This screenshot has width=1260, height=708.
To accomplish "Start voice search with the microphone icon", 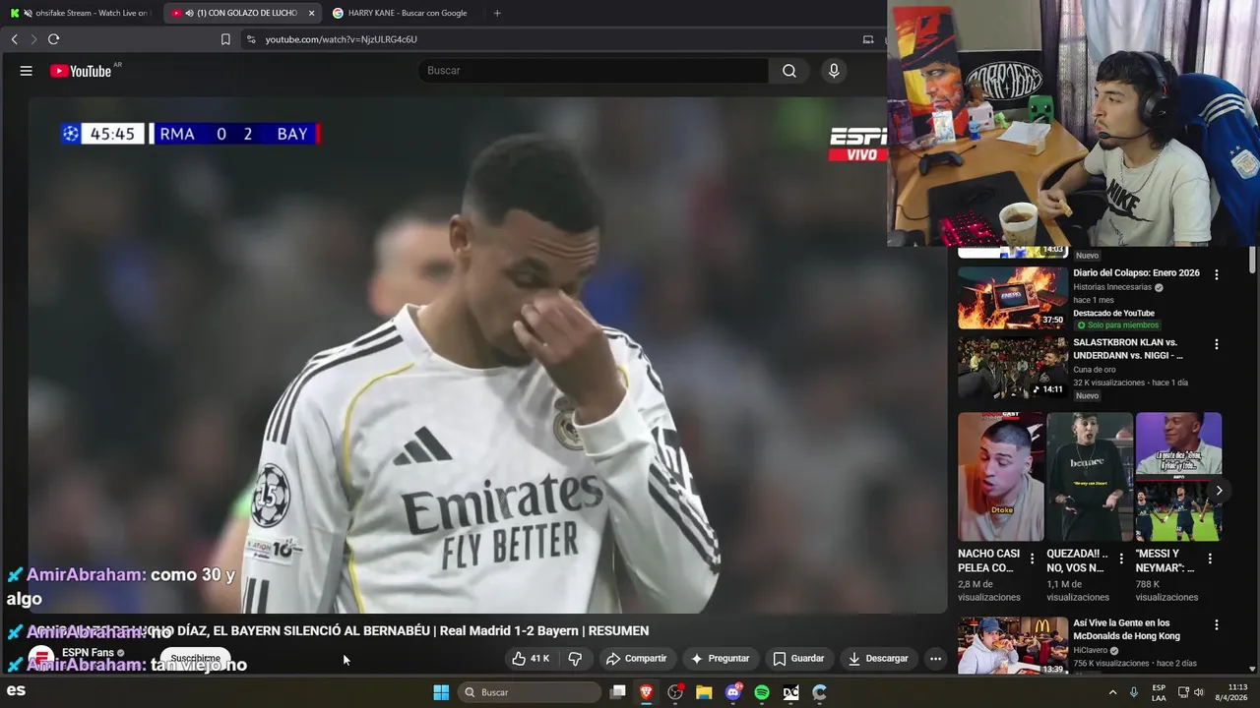I will [834, 71].
